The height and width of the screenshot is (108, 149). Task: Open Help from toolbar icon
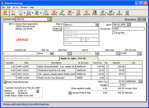pos(127,13)
